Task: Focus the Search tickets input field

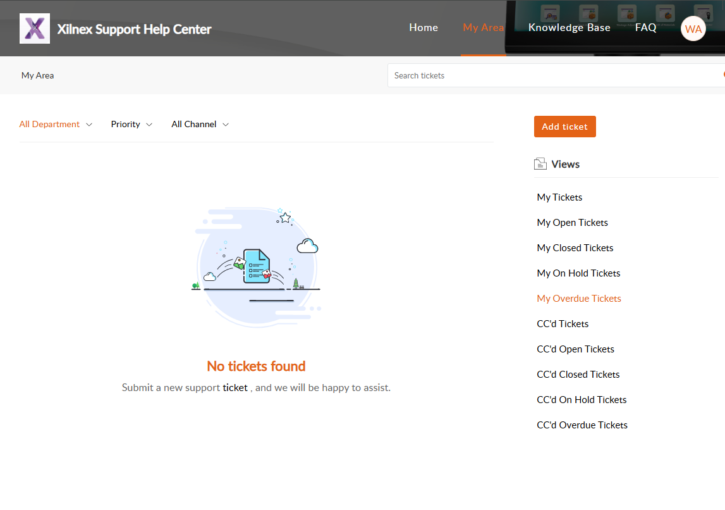Action: (x=550, y=75)
